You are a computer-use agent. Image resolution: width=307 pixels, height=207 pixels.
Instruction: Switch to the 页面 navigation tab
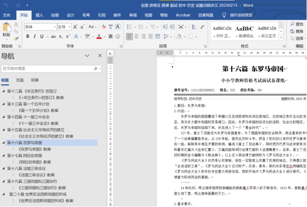[20, 80]
